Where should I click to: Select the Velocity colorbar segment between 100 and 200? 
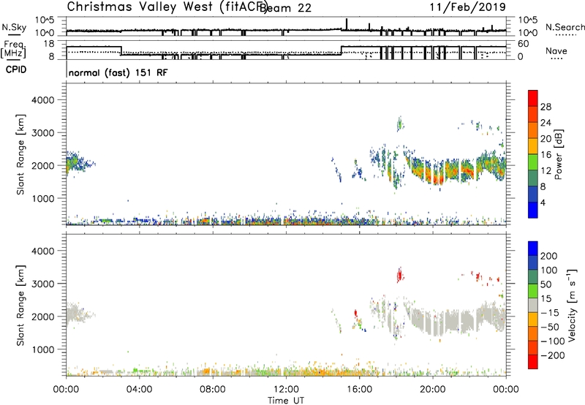tap(533, 262)
